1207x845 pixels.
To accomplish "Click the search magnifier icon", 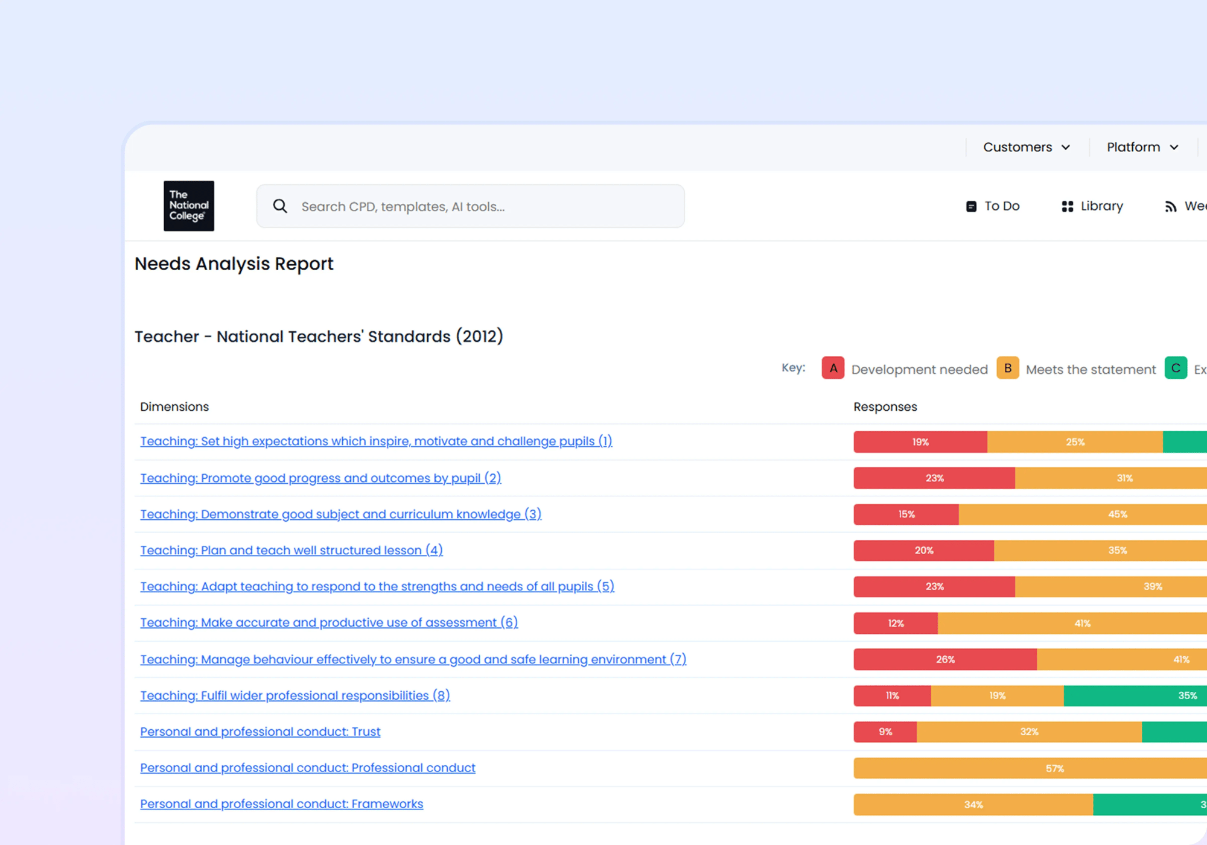I will pyautogui.click(x=280, y=206).
